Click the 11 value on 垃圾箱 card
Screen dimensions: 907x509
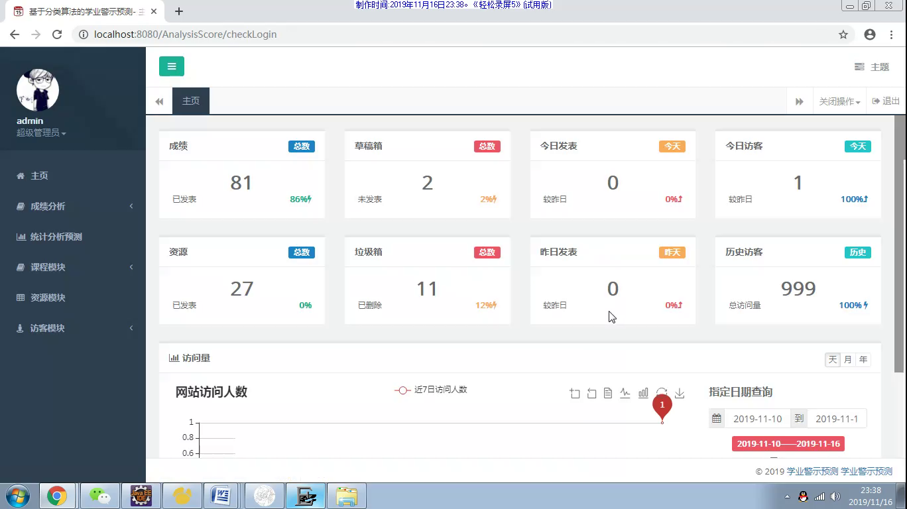pyautogui.click(x=427, y=288)
